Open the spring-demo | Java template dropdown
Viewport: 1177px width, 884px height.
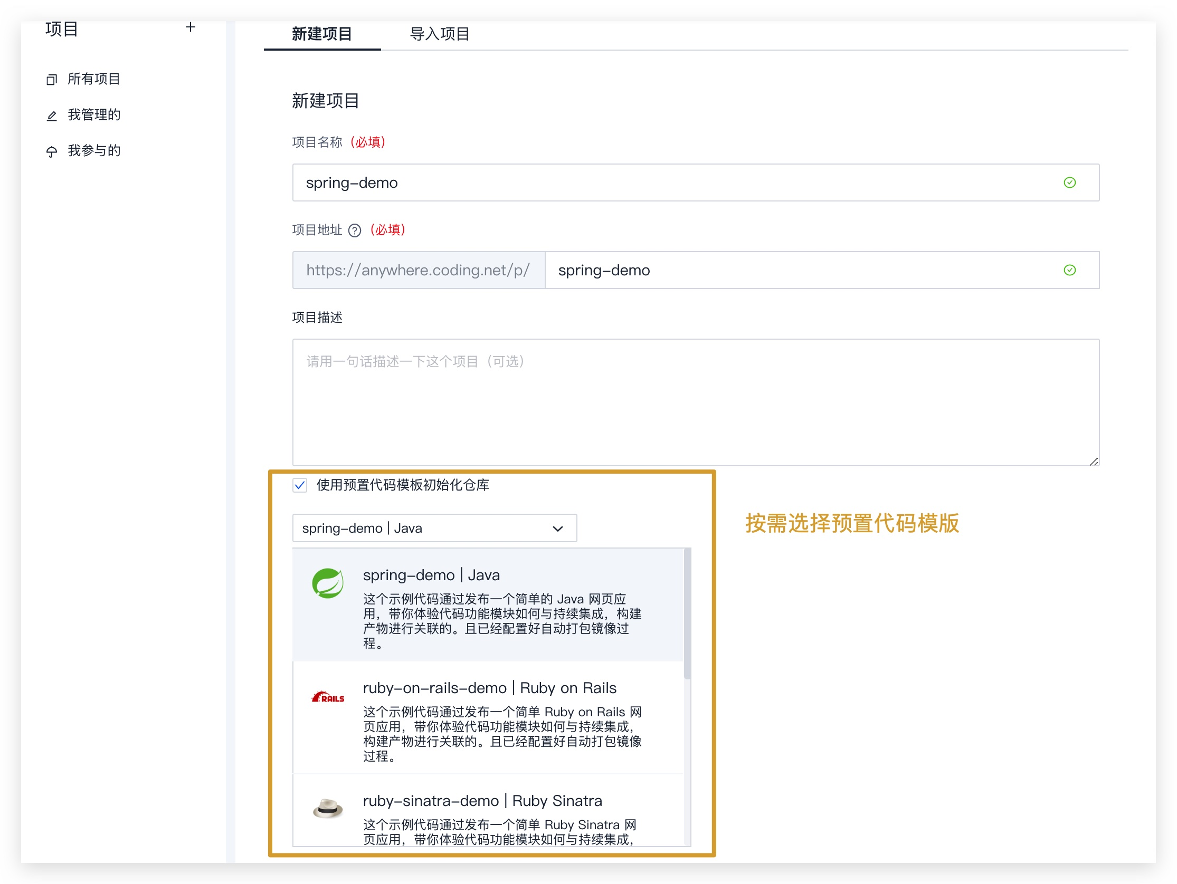point(434,527)
